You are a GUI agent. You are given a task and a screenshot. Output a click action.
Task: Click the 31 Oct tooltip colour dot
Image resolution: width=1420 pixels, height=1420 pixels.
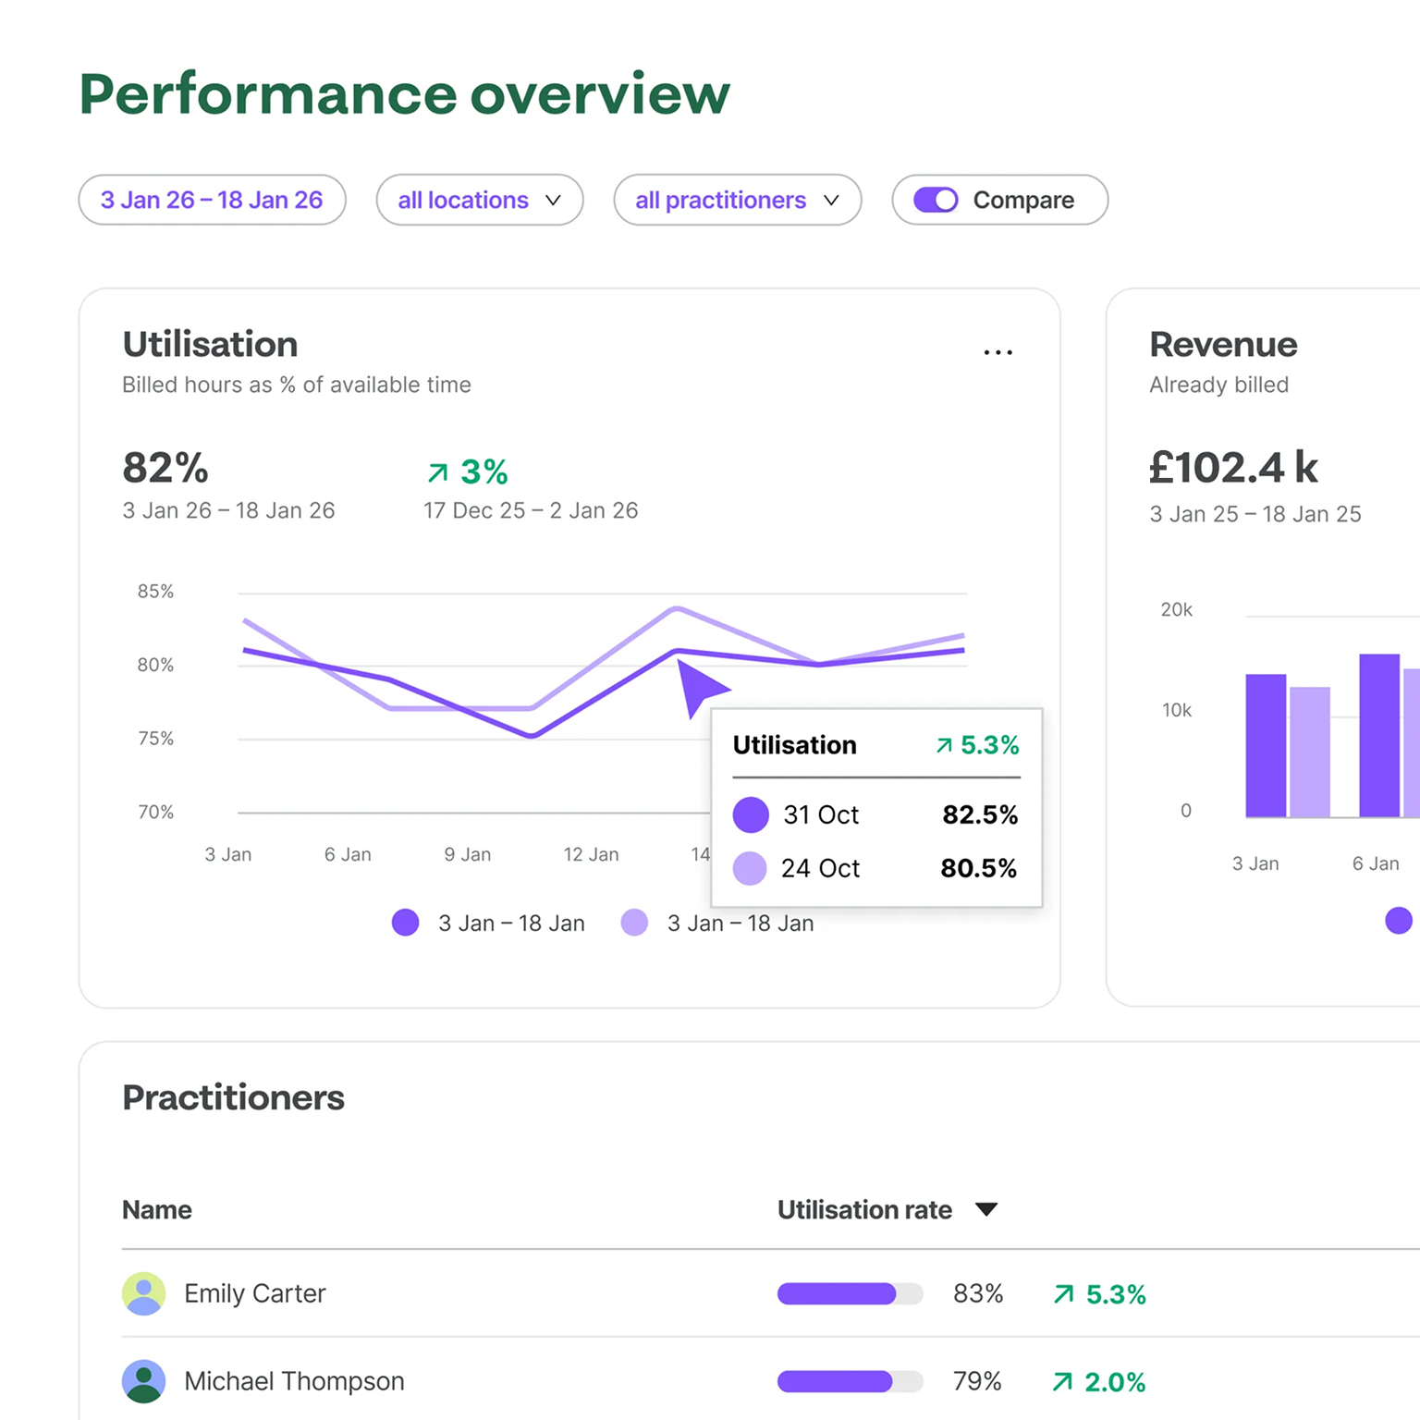point(751,814)
